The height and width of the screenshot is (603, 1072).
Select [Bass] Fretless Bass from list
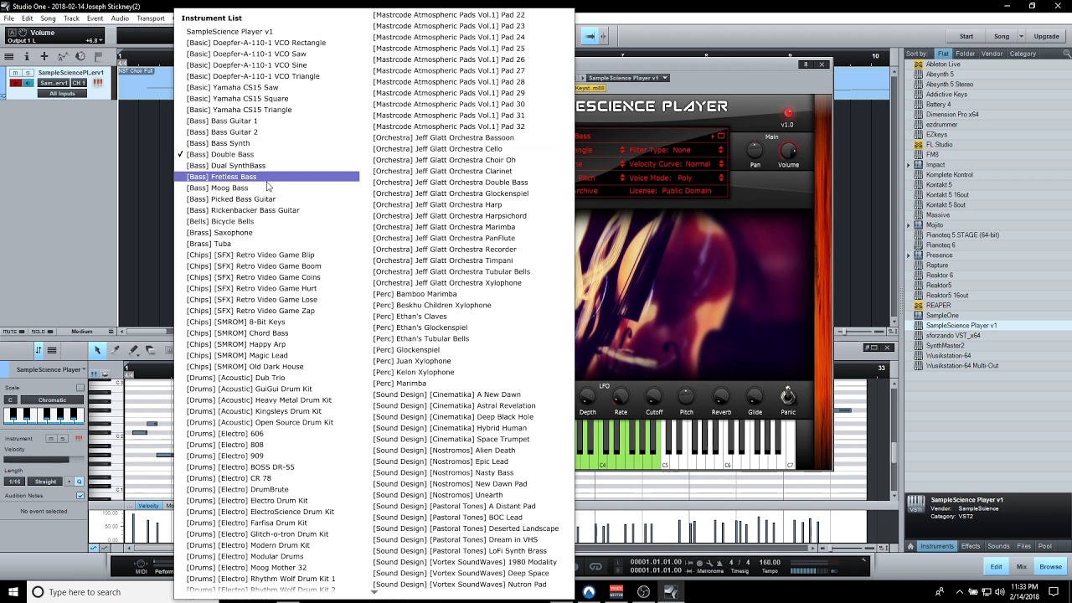coord(267,177)
